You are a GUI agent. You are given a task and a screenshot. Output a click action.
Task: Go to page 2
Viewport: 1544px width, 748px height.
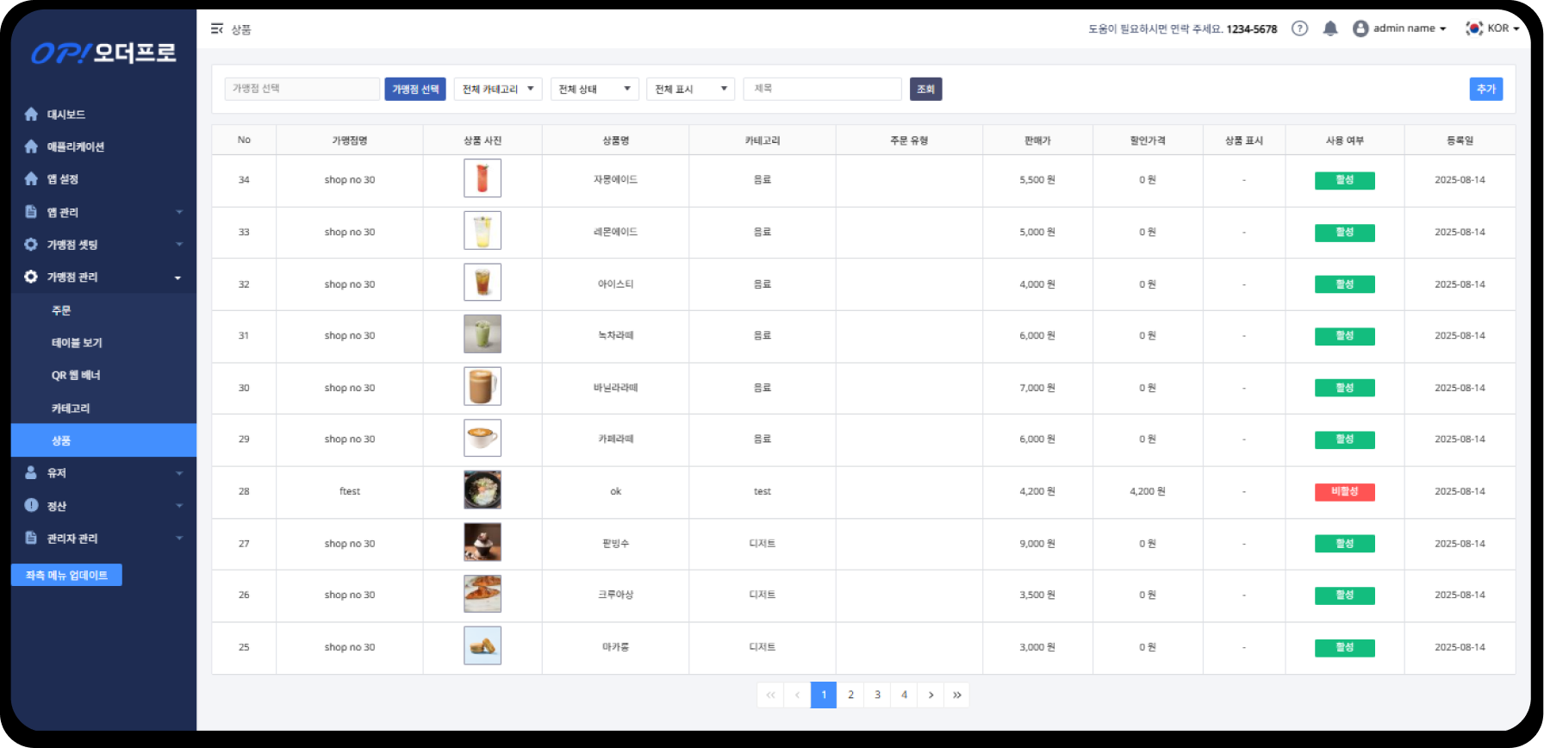(x=850, y=695)
